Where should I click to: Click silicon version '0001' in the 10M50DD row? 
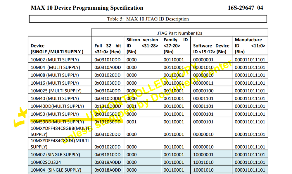click(x=132, y=122)
